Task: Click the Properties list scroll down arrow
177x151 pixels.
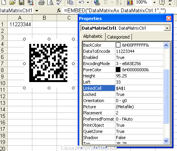Action: click(166, 141)
